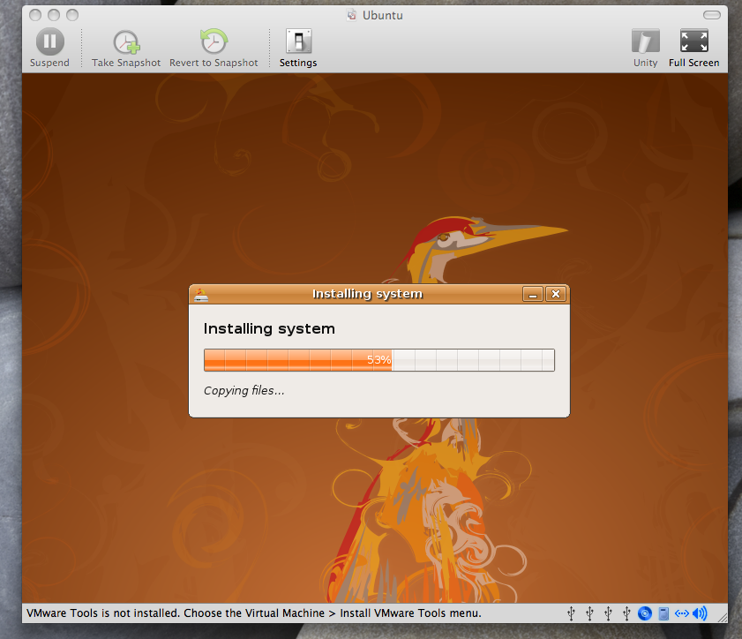Click the Installing system dialog title bar

tap(379, 294)
